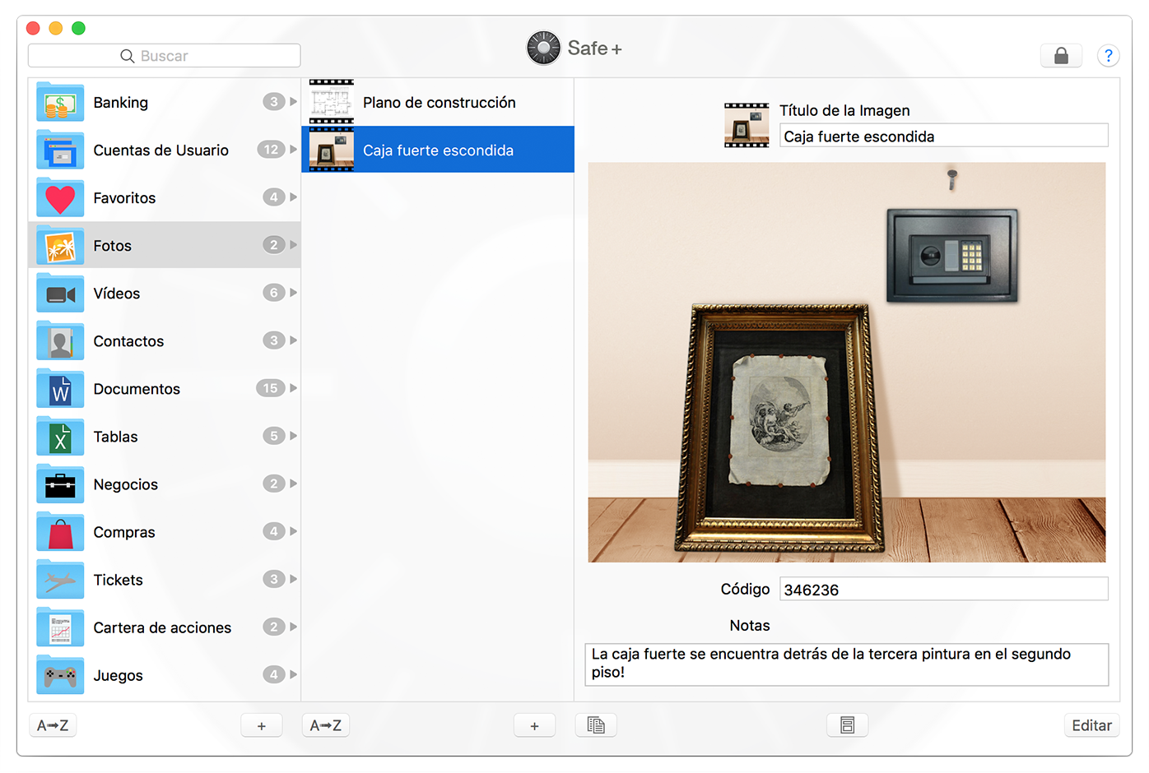Screen dimensions: 1149x773
Task: Expand the Fotos category arrow
Action: click(293, 245)
